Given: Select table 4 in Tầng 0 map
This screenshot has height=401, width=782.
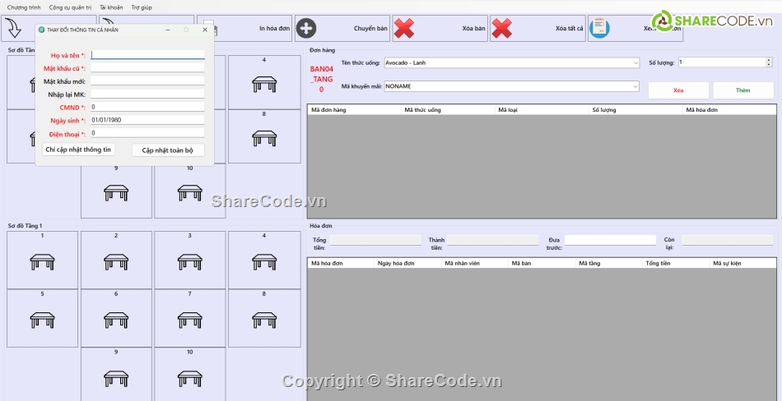Looking at the screenshot, I should [263, 82].
